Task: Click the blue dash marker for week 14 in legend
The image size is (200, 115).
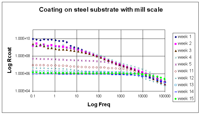Action: (176, 92)
